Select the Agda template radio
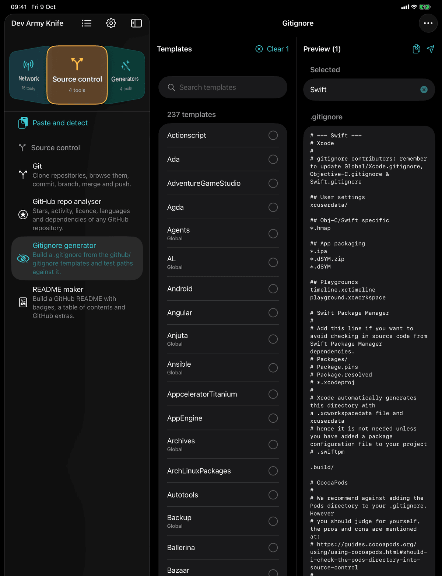Viewport: 442px width, 576px height. coord(273,207)
